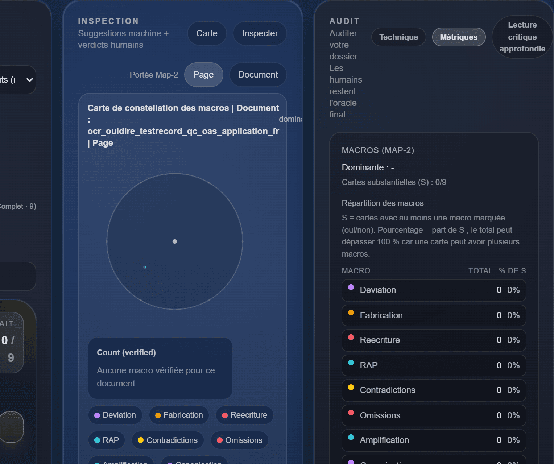Select the "Métriques" tab
The height and width of the screenshot is (464, 554).
(x=459, y=37)
